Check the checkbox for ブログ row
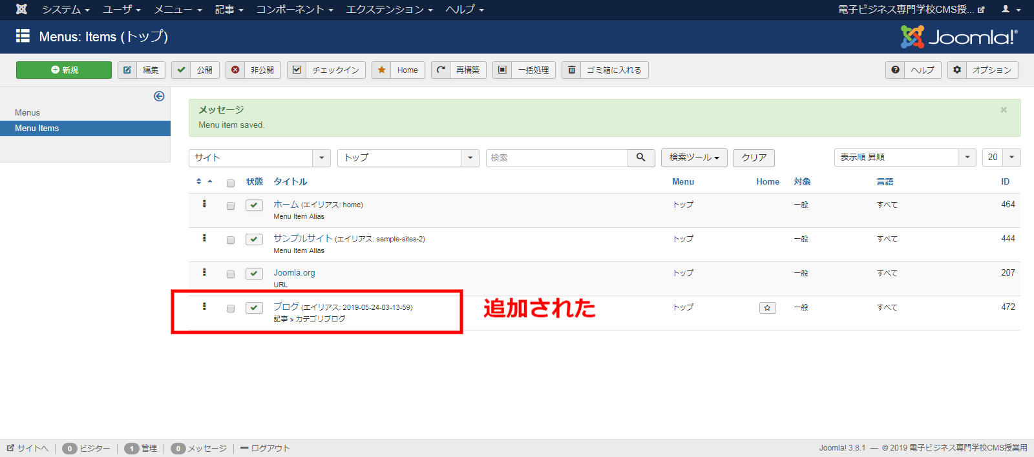This screenshot has width=1034, height=457. (231, 309)
